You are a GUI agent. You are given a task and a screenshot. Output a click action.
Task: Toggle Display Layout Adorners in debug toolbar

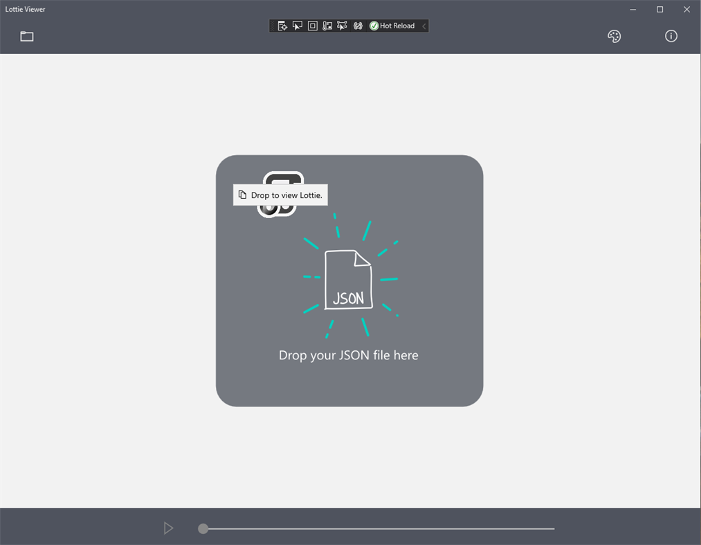coord(313,26)
